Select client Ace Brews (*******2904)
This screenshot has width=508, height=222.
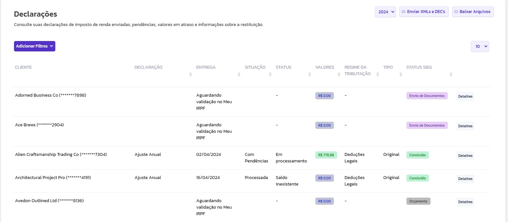(39, 125)
